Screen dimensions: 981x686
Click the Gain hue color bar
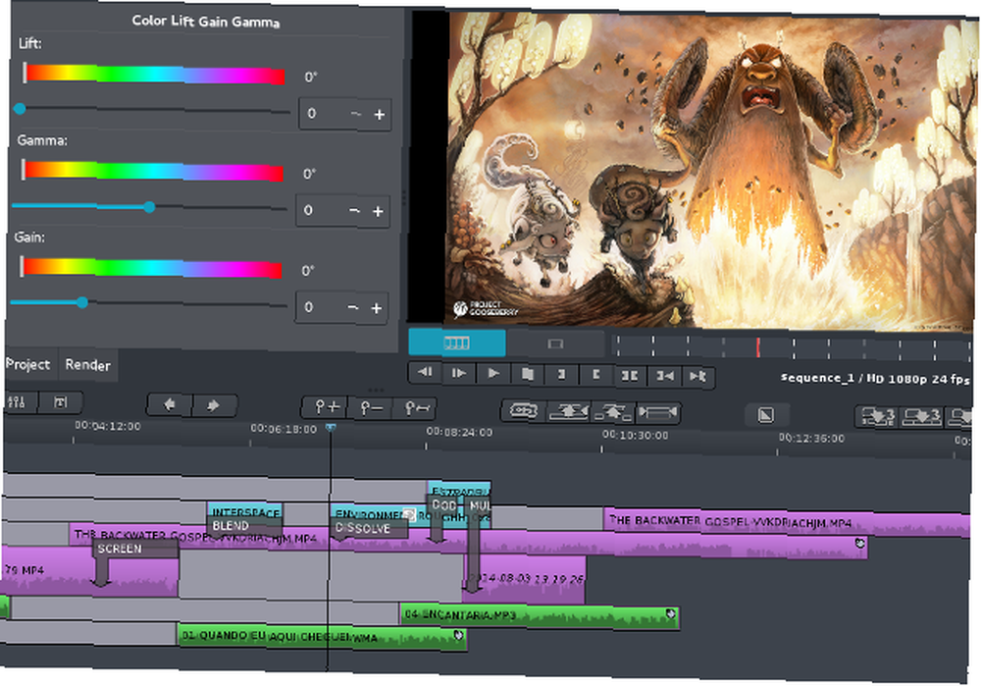151,268
